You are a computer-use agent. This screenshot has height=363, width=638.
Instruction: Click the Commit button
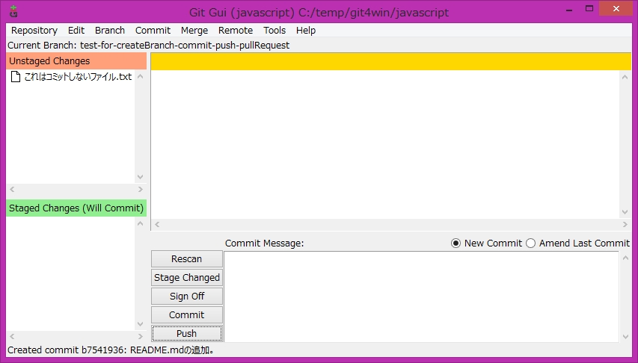187,315
